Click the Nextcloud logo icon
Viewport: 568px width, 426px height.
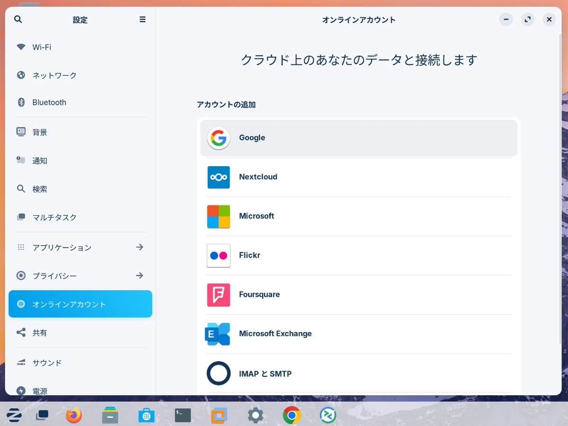coord(218,177)
